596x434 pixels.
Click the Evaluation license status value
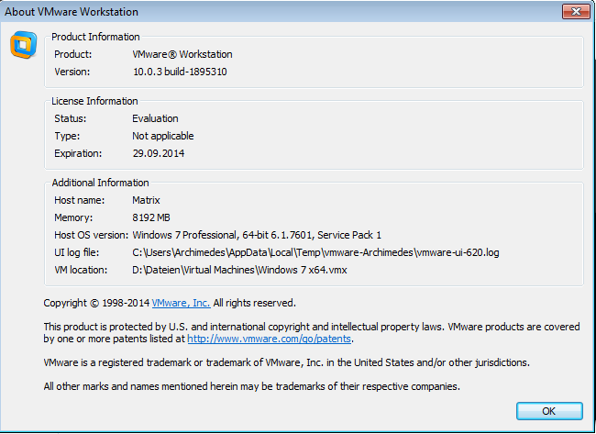(155, 118)
